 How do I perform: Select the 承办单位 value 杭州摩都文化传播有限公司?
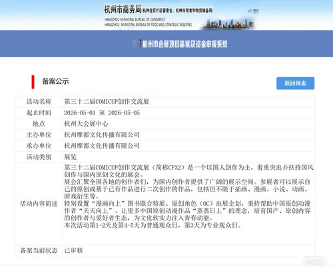coord(102,146)
